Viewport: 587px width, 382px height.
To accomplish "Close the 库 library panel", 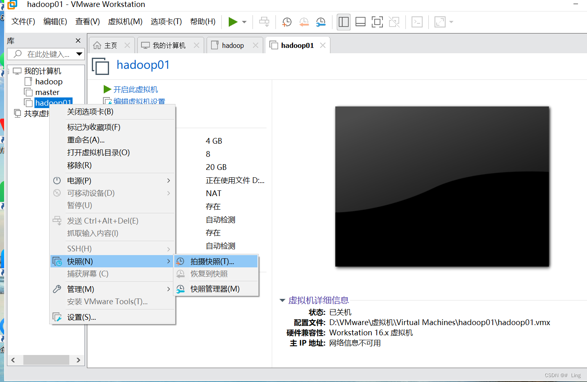I will [x=78, y=41].
